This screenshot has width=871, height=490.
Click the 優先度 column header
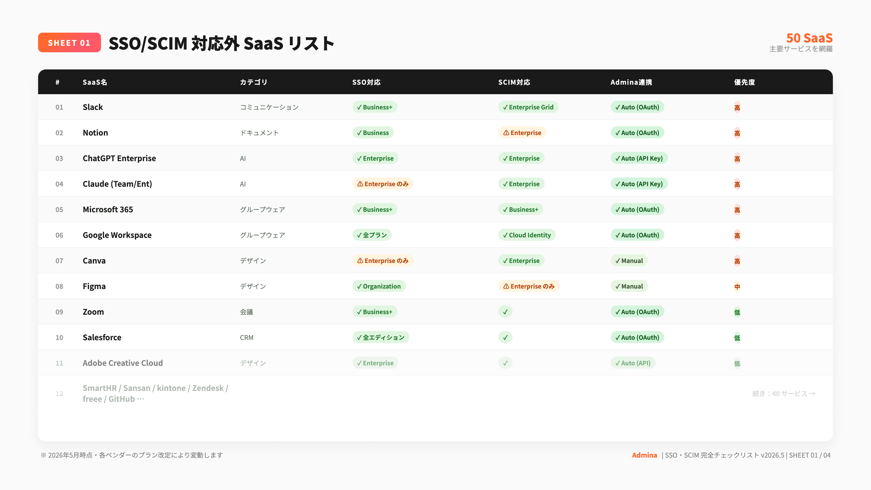click(744, 82)
